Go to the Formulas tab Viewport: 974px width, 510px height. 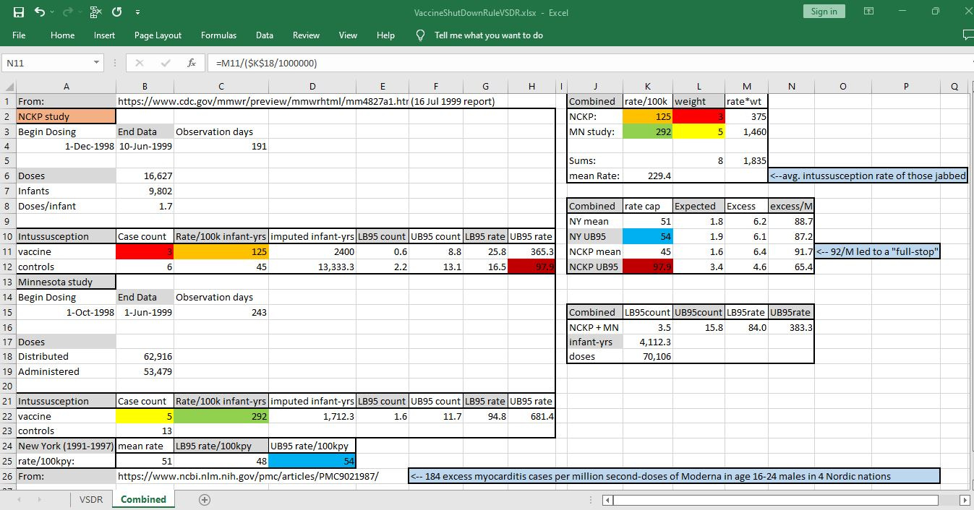pos(218,35)
